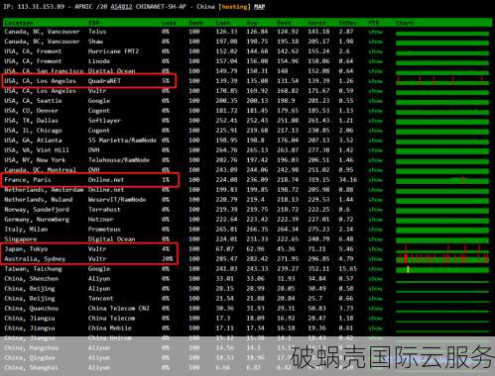Click show MTR for Cogent Chicago row
This screenshot has height=376, width=495.
coord(375,131)
